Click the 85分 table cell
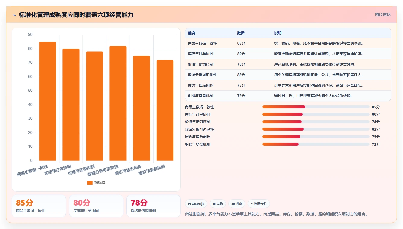Screen dimensions: 403x229 241,43
